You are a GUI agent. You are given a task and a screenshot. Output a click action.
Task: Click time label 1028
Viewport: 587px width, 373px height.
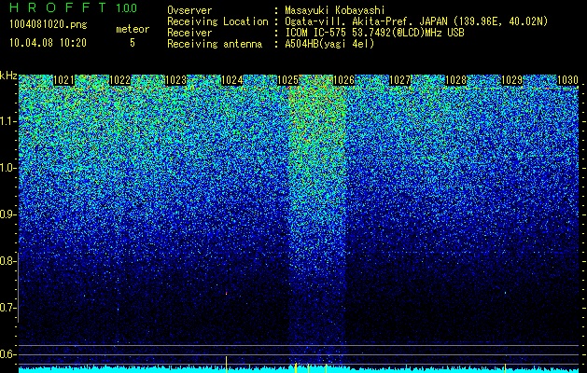456,80
